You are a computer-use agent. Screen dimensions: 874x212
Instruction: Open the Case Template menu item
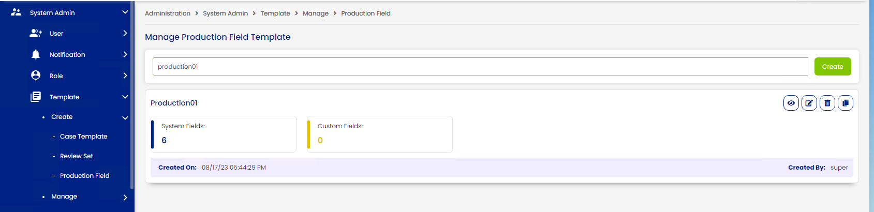(83, 137)
